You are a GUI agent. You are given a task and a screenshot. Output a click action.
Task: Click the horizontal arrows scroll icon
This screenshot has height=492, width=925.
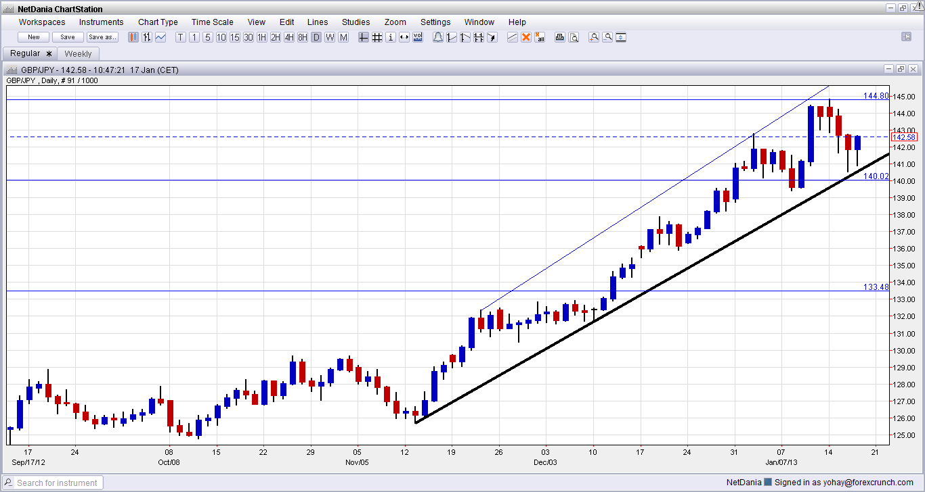coord(404,37)
